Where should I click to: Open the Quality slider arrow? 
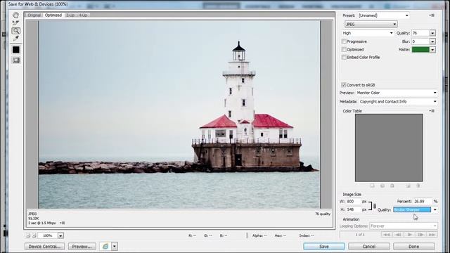[432, 33]
